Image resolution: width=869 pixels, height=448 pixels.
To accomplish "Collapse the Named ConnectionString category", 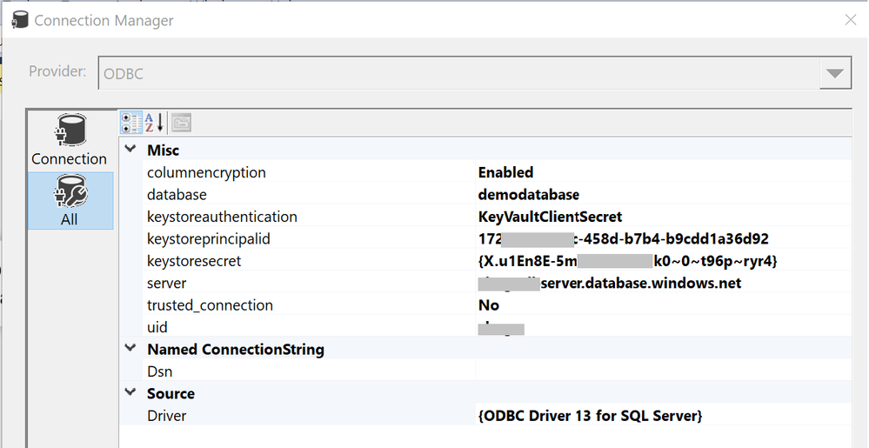I will tap(131, 349).
